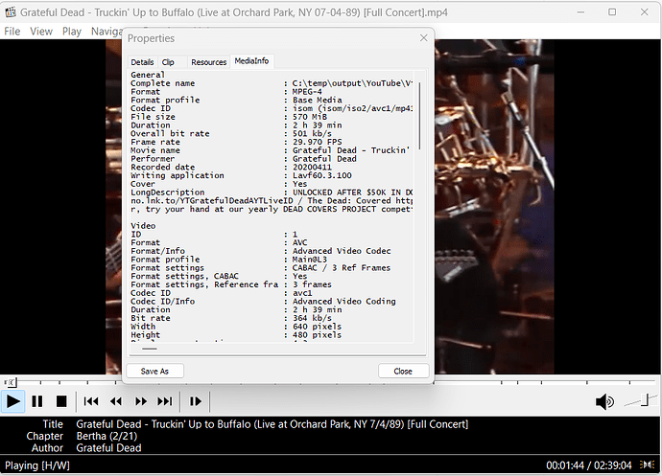Screen dimensions: 662x476
Task: Click the 'Main@L3' format profile value
Action: (x=310, y=260)
